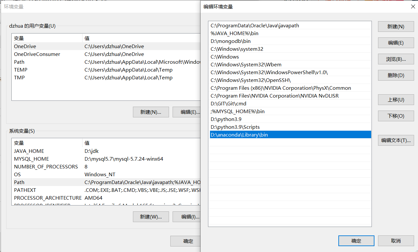
Task: Select the WindowsPowerShell\v1.0\ entry
Action: (x=290, y=72)
